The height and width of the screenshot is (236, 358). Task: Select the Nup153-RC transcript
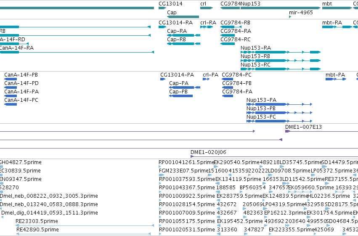[x=280, y=69]
